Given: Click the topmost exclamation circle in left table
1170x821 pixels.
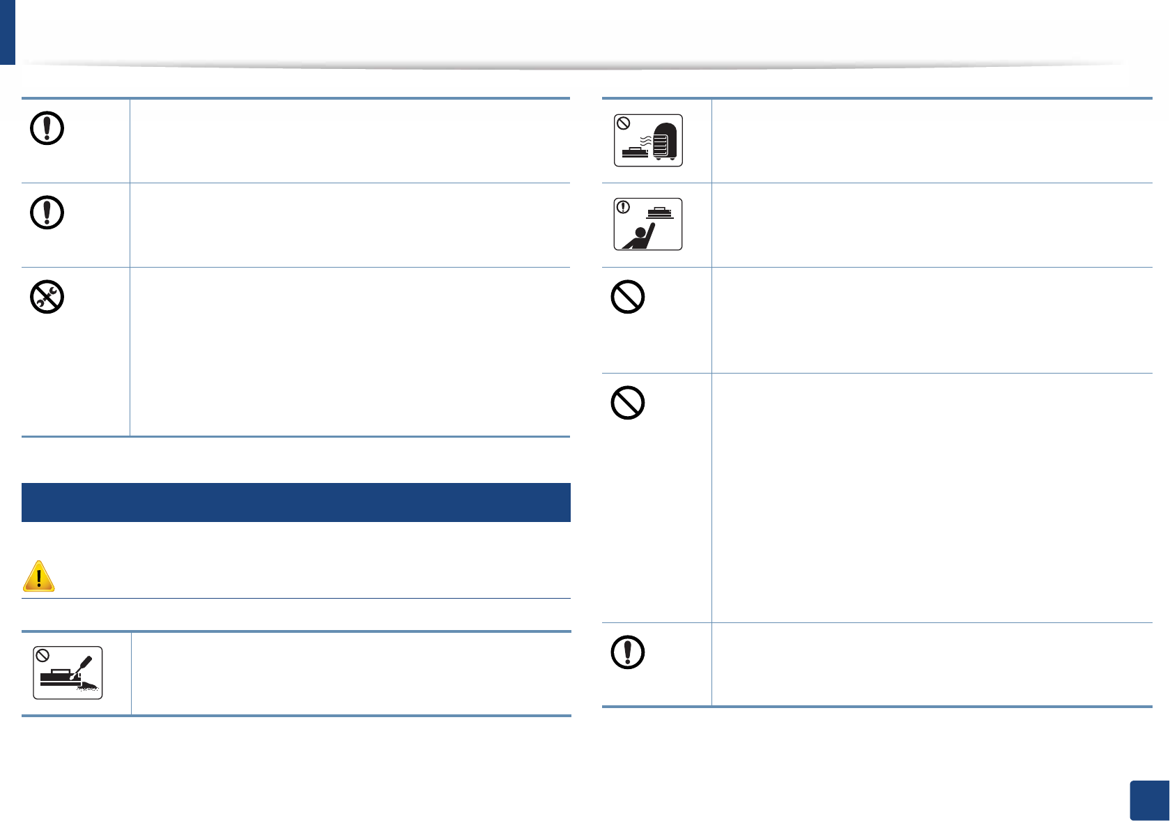Looking at the screenshot, I should click(47, 128).
